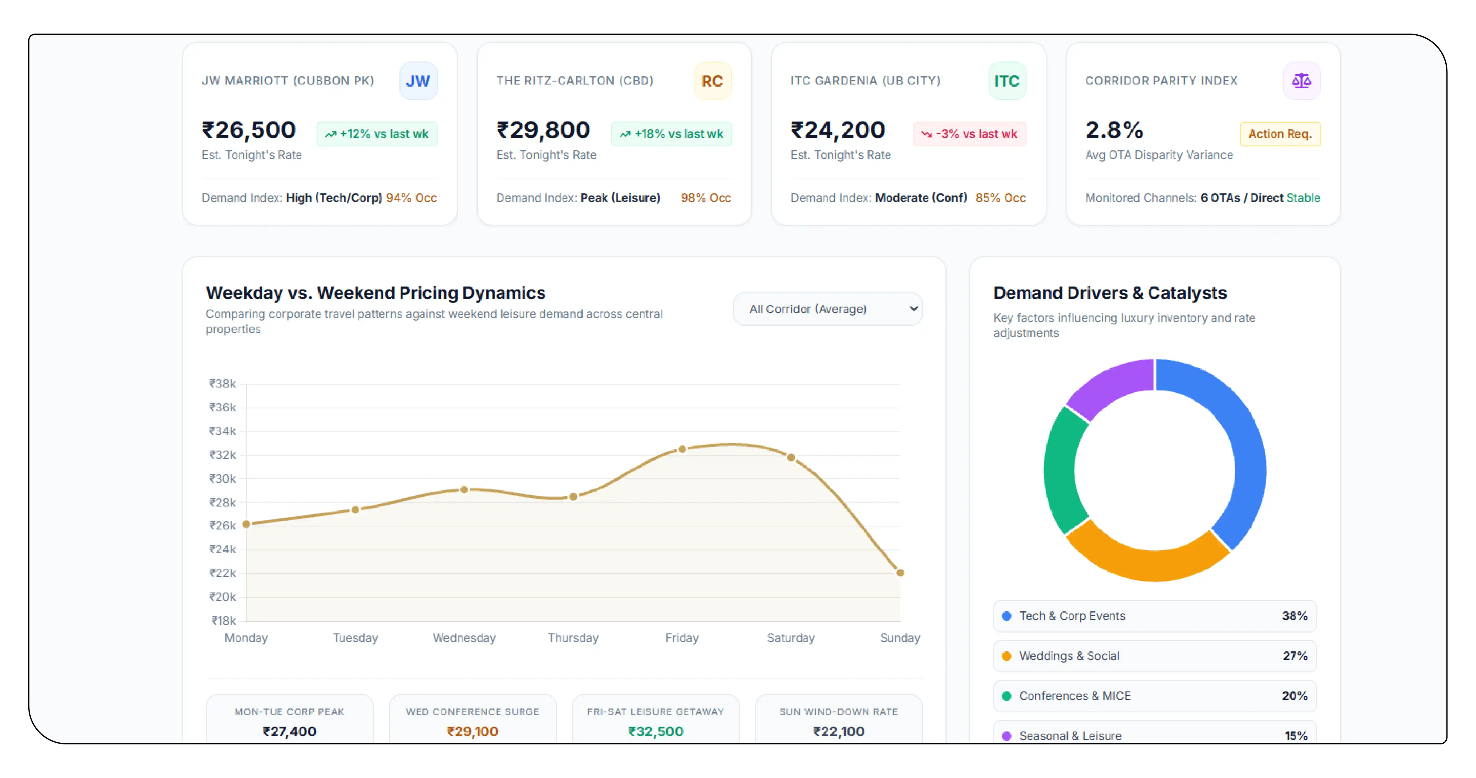Image resolution: width=1476 pixels, height=778 pixels.
Task: Click the Fri-Sat Leisure Getaway stat card
Action: 655,720
